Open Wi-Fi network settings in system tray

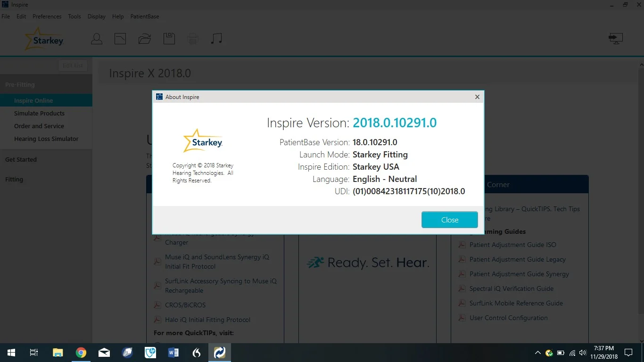(572, 353)
